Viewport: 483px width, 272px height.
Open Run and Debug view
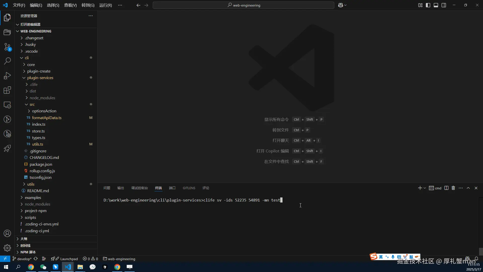point(7,76)
